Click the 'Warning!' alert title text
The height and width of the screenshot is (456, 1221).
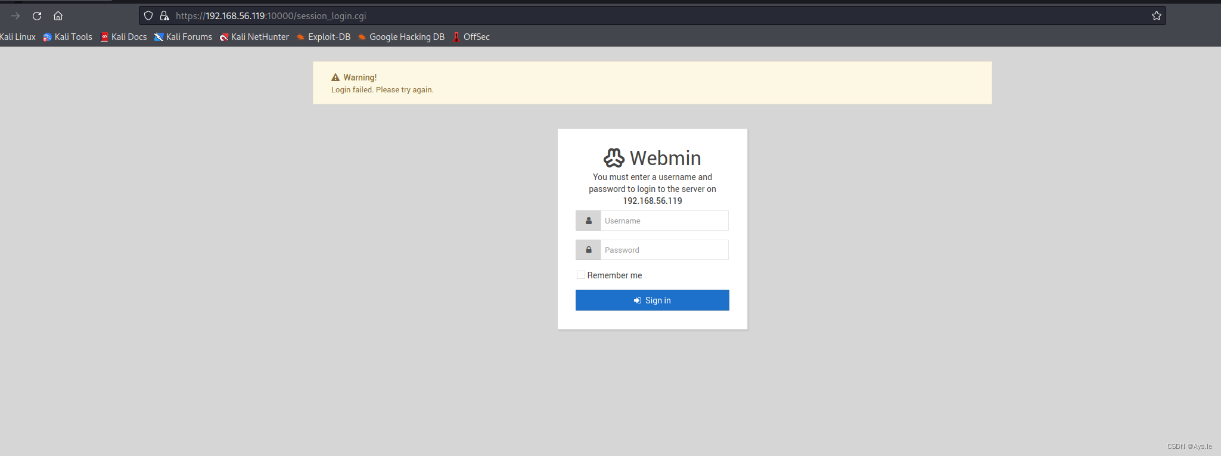(360, 77)
